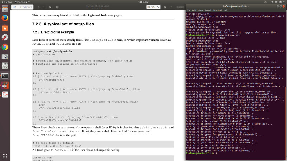
Task: Launch Google Chrome from the dock
Action: point(5,47)
